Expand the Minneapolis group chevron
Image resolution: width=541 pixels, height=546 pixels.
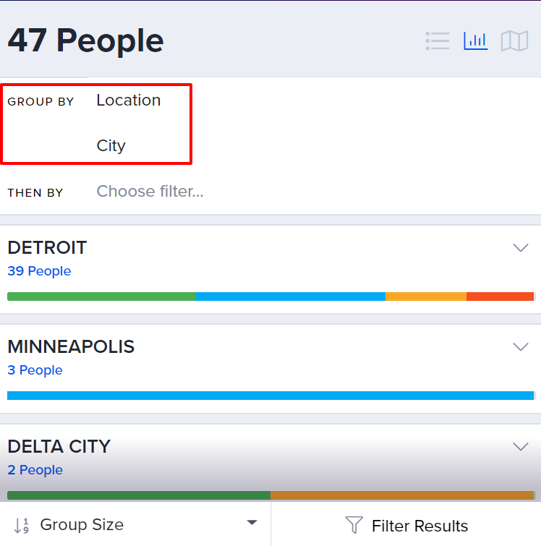521,347
